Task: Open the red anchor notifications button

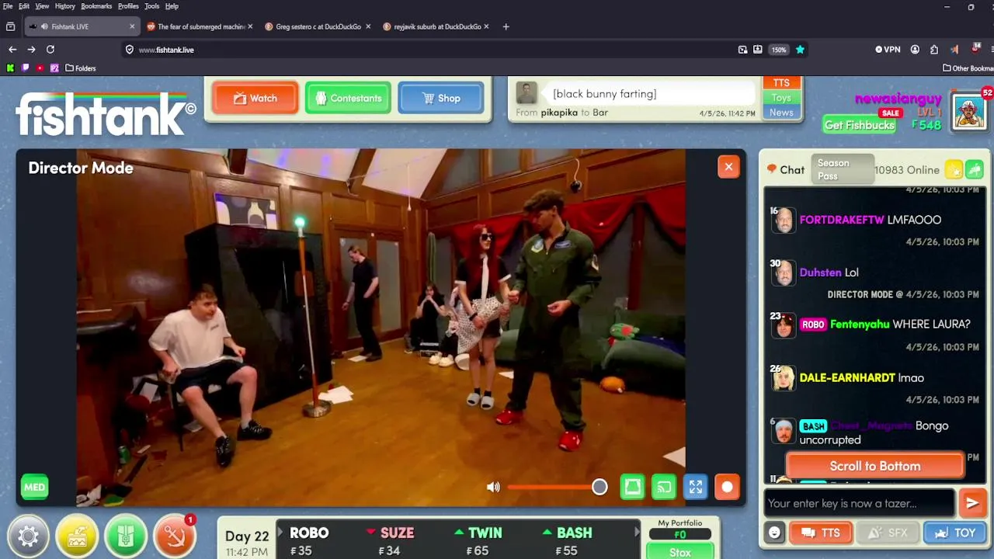Action: (x=175, y=536)
